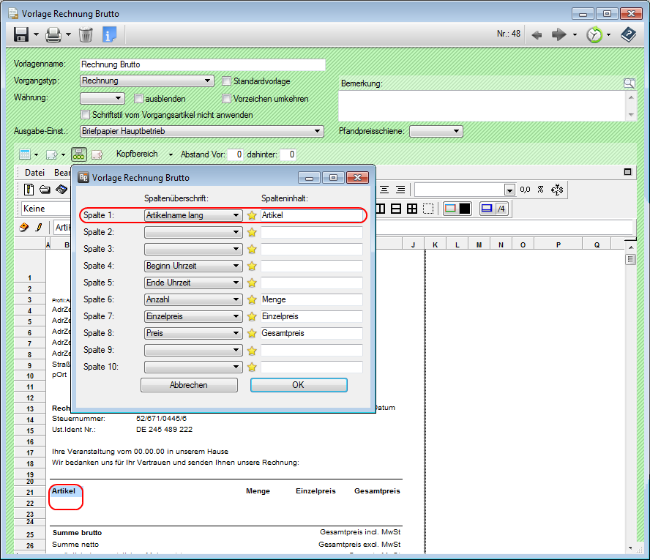Click the black color swatch
The height and width of the screenshot is (560, 650).
pos(465,209)
